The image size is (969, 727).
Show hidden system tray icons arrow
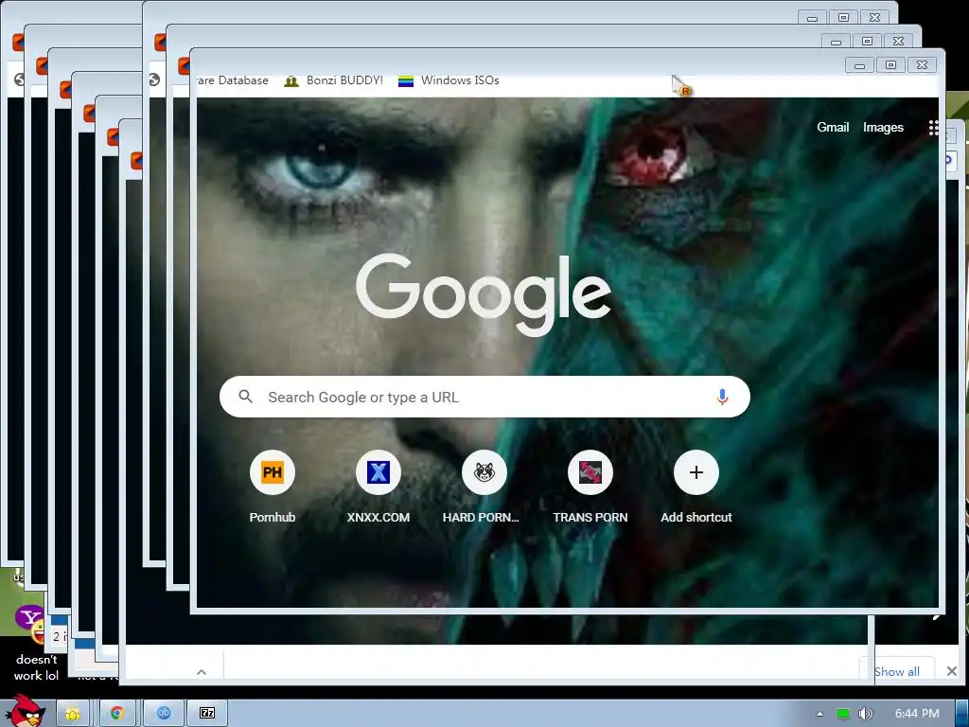(820, 714)
